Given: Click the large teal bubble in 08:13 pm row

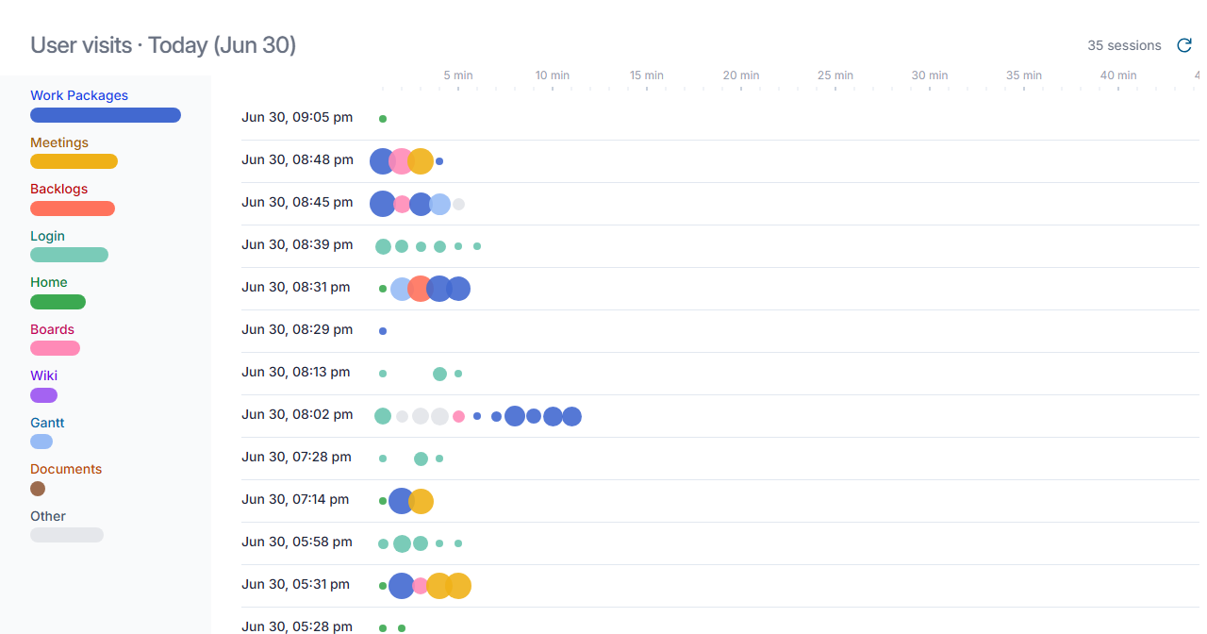Looking at the screenshot, I should click(439, 374).
